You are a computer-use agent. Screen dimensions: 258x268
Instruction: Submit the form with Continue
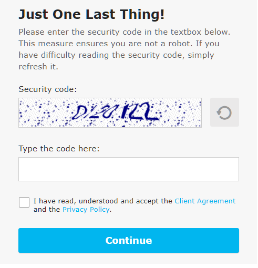click(129, 241)
